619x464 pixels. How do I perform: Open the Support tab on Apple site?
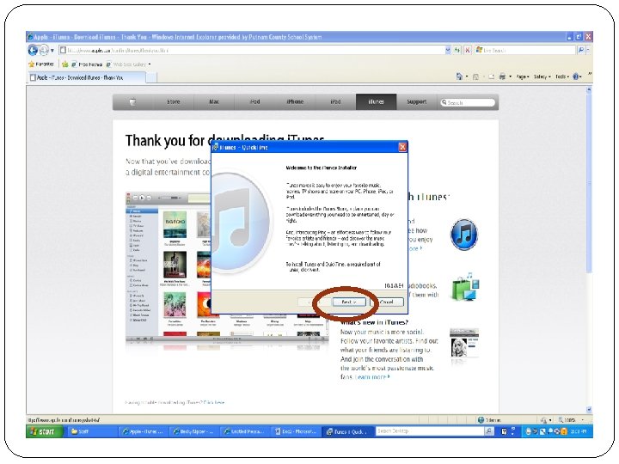[x=417, y=101]
